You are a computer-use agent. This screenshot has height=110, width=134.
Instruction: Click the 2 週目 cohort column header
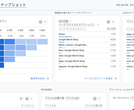(x=10, y=30)
